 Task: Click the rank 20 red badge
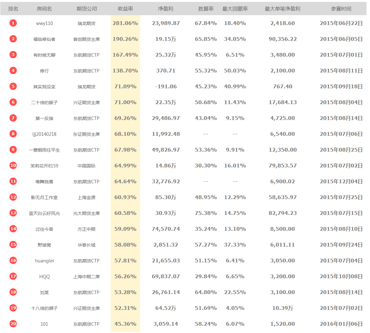tap(13, 324)
